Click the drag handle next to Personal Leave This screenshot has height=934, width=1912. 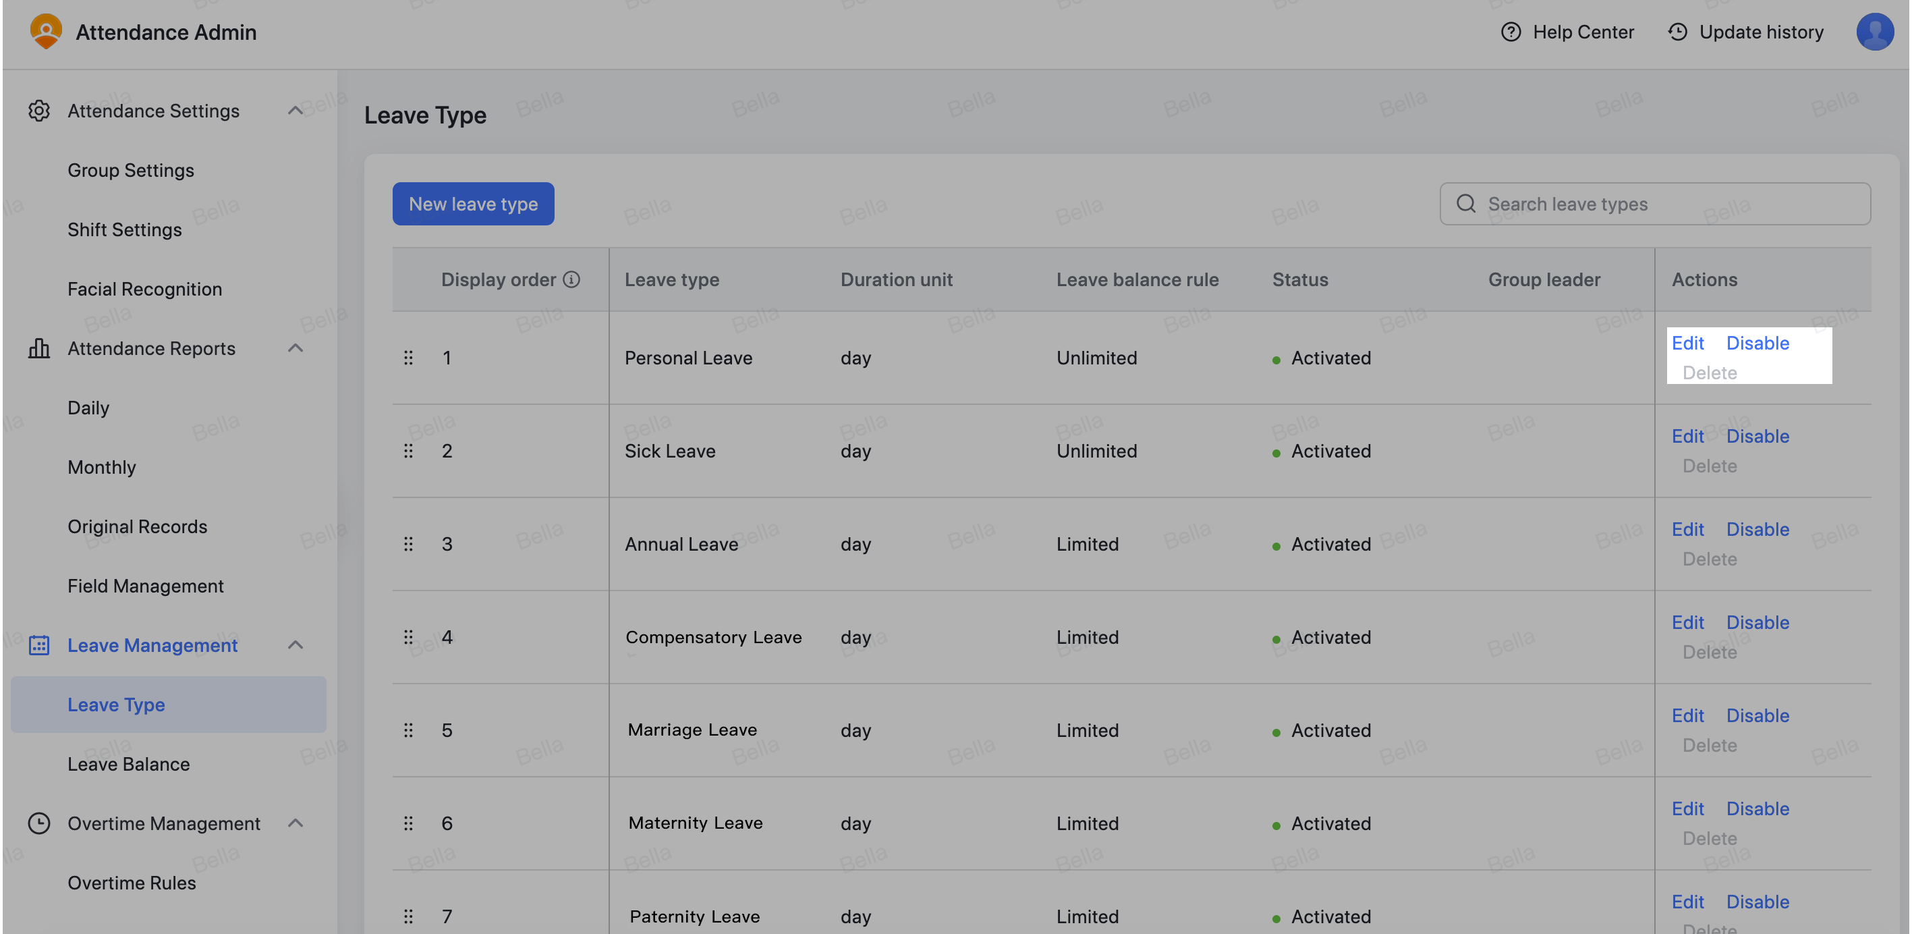(409, 357)
